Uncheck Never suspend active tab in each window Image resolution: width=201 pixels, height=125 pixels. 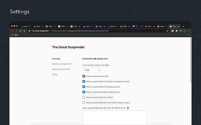point(84,92)
